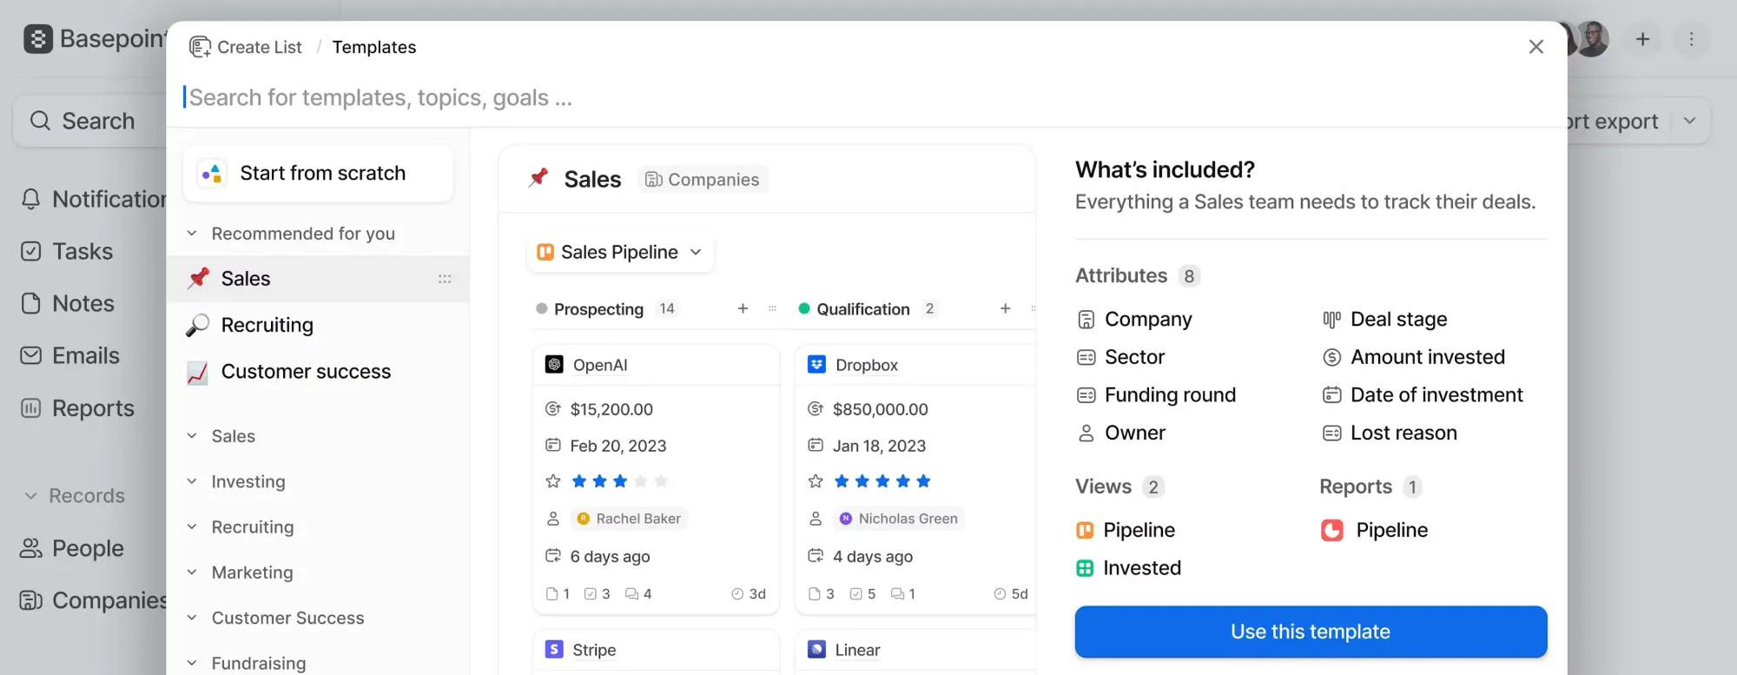This screenshot has height=675, width=1737.
Task: Click the Sector attribute
Action: pos(1121,357)
